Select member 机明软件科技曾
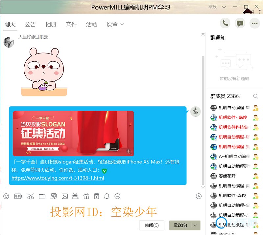Image resolution: width=263 pixels, height=235 pixels. [x=234, y=127]
